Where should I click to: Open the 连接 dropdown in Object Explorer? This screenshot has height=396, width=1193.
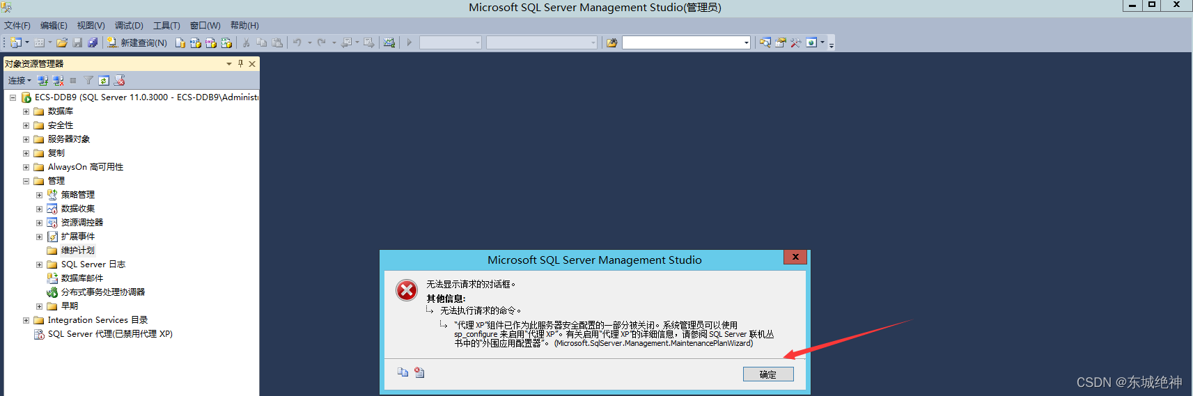[20, 81]
